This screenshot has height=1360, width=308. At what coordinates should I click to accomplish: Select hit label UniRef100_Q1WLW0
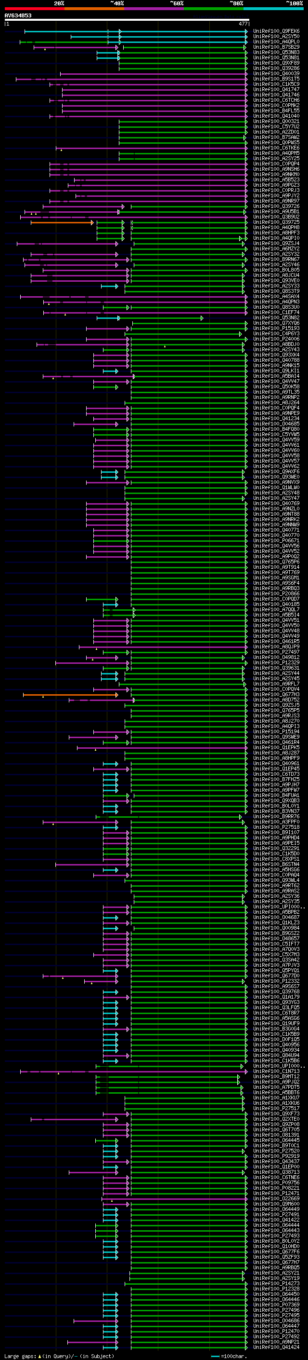click(276, 487)
